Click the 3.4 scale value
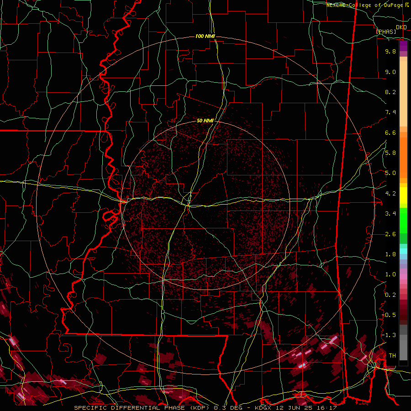The height and width of the screenshot is (411, 411). (x=390, y=214)
